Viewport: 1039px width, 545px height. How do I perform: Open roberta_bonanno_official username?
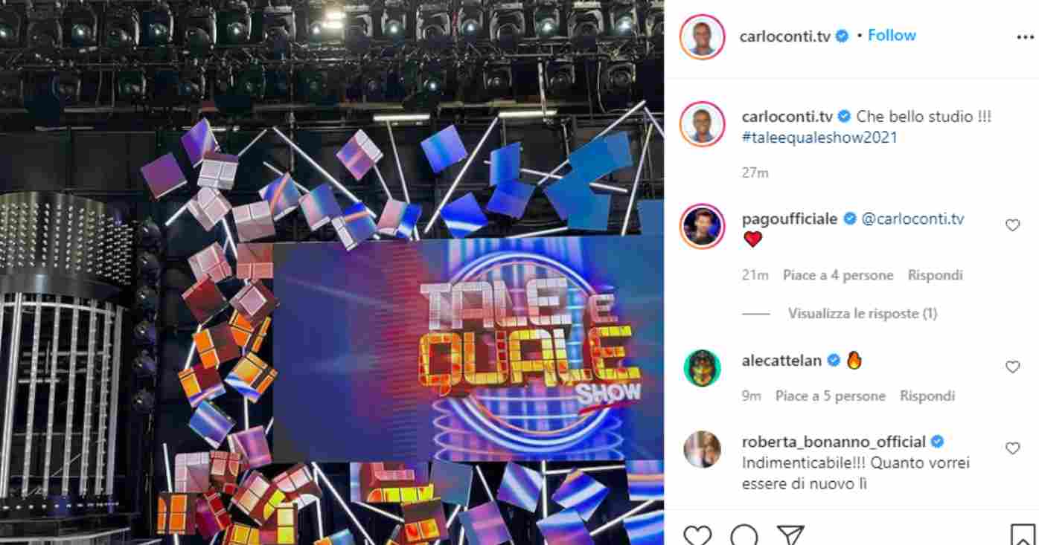834,442
